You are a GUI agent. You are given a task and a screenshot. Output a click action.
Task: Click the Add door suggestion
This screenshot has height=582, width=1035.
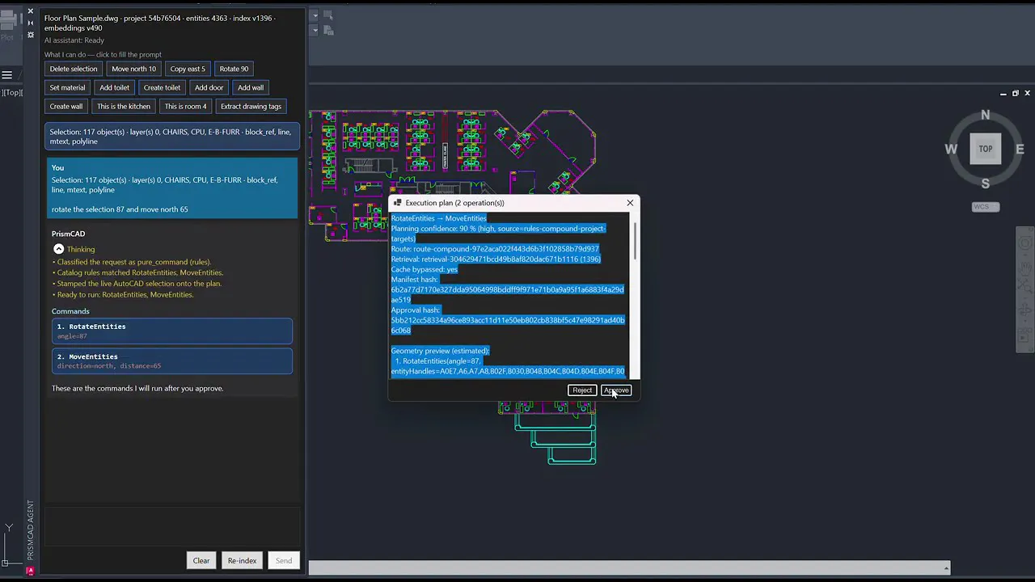[209, 87]
